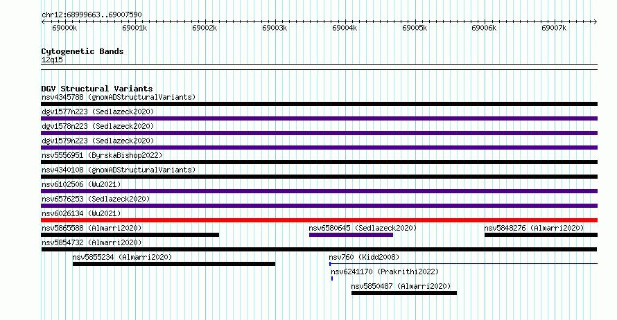Open the dgv1578n223 Sedlazeck2020 variant label
This screenshot has height=320, width=617.
[98, 126]
